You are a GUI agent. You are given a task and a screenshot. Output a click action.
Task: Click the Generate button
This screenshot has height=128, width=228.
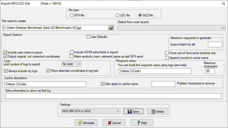[x=86, y=123]
